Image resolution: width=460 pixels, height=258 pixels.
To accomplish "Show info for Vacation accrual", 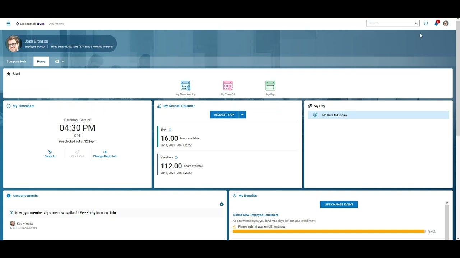I will [x=176, y=157].
